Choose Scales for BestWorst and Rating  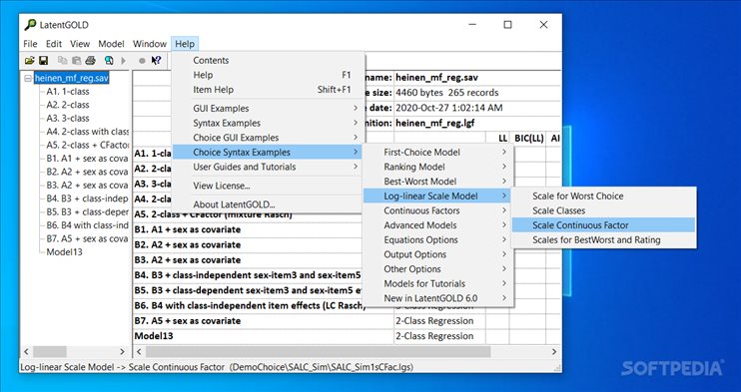pos(604,240)
